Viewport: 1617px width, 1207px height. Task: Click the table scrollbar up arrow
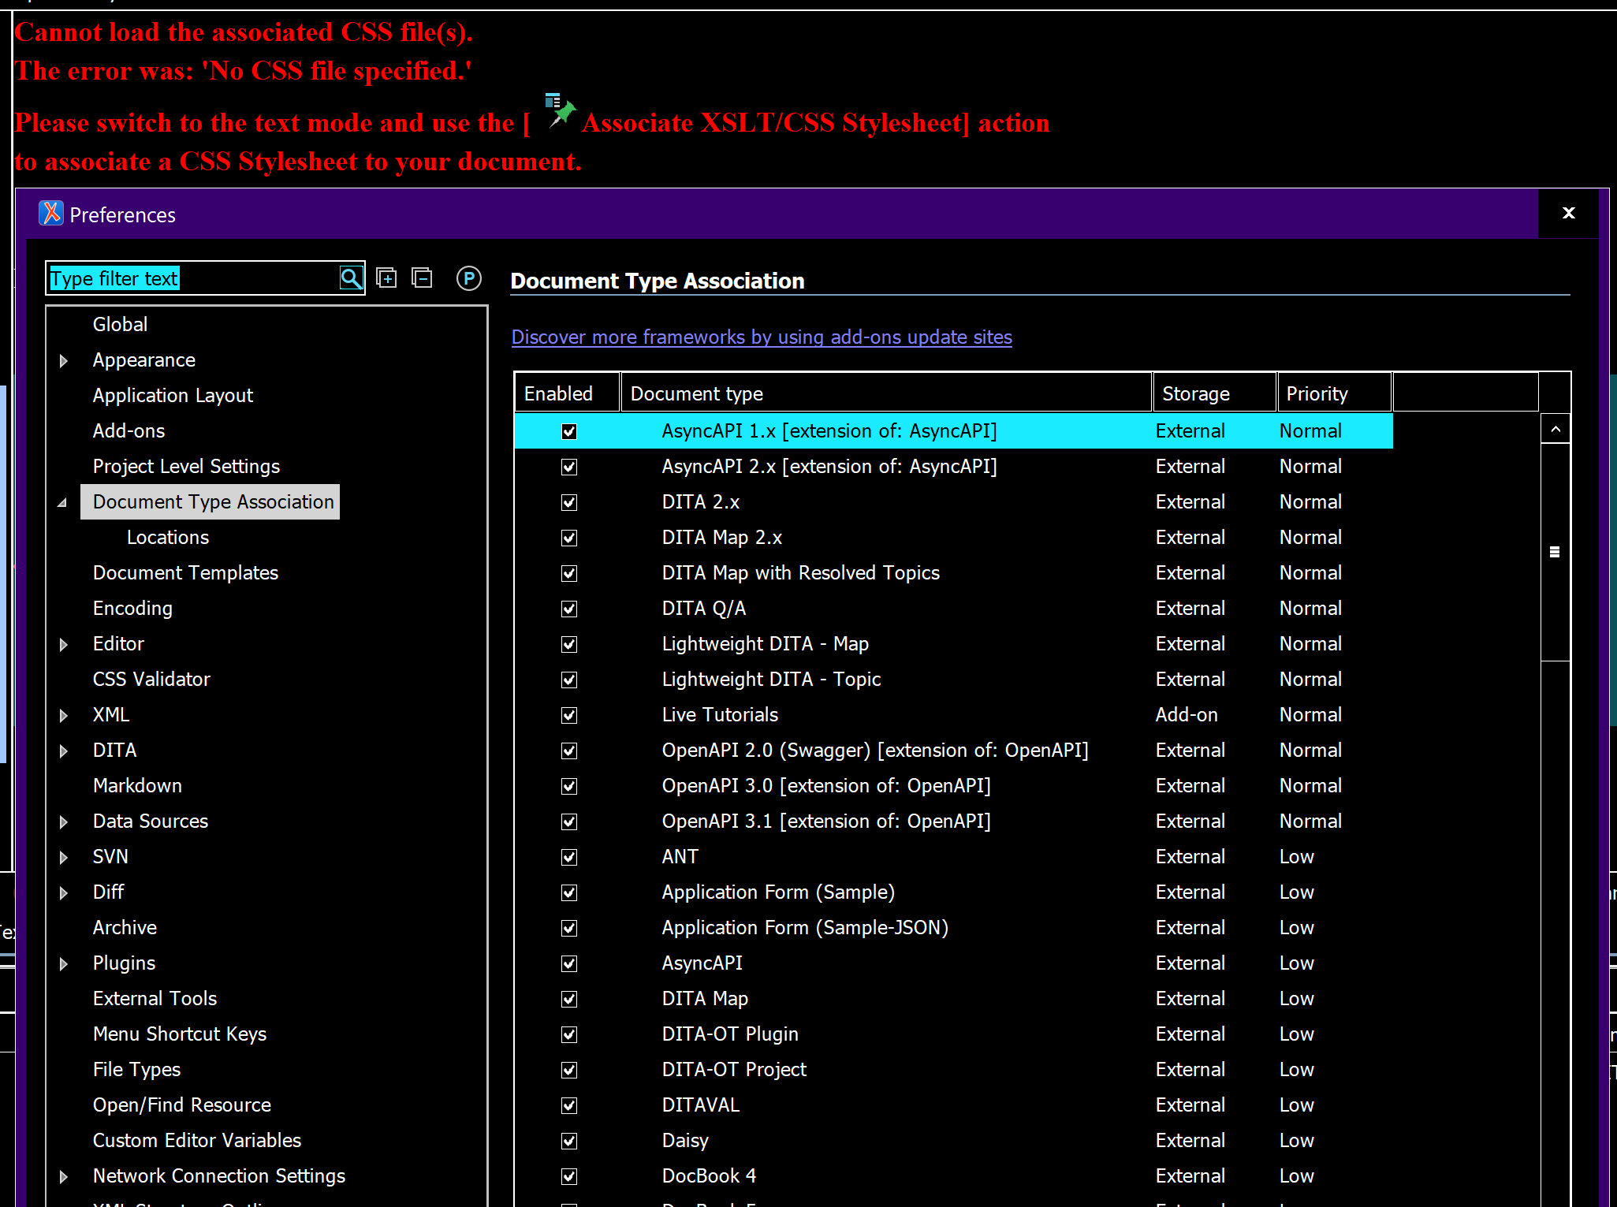pyautogui.click(x=1556, y=429)
